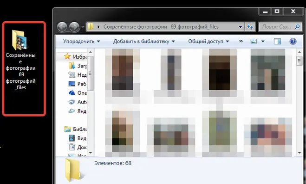This screenshot has height=184, width=306.
Task: Click file list scroll down arrow
Action: (299, 153)
